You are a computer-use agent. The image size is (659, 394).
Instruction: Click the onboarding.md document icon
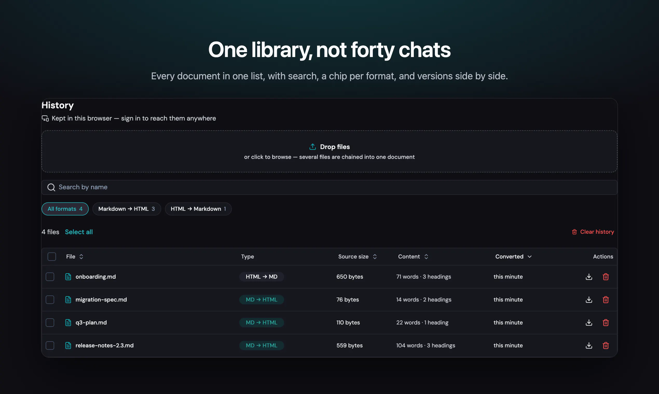68,277
